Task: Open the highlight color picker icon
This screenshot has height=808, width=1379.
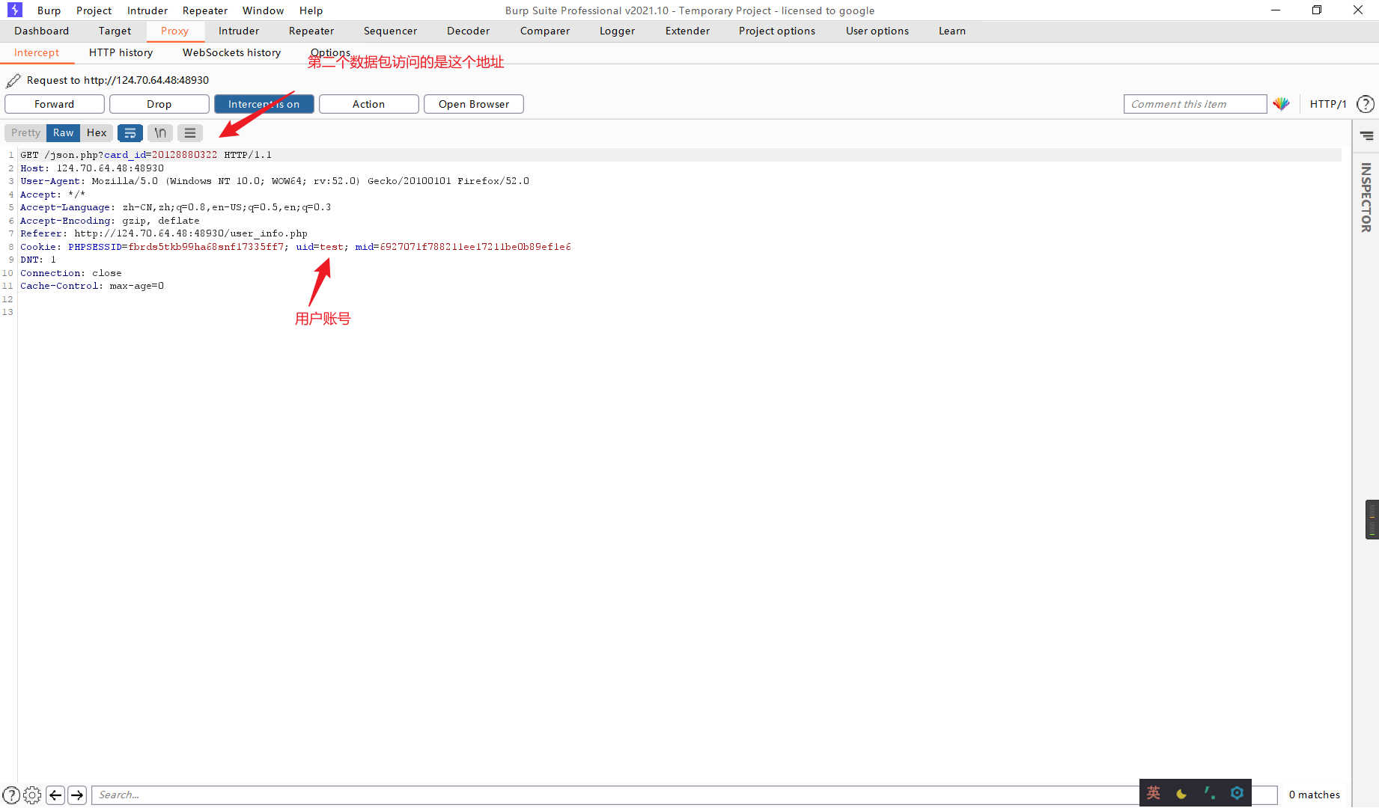Action: coord(1281,104)
